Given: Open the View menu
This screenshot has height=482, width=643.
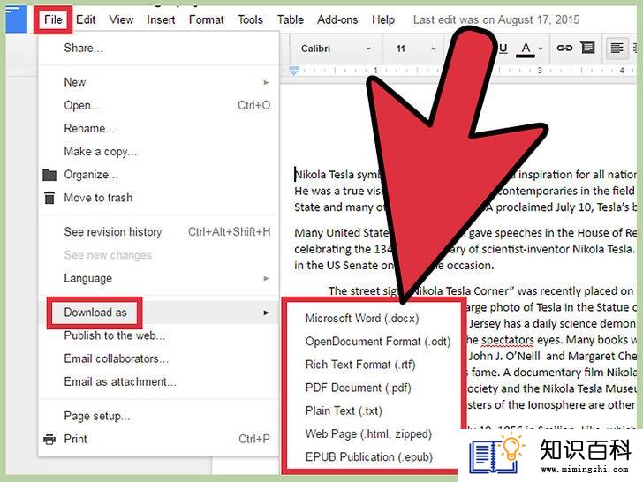Looking at the screenshot, I should click(121, 19).
